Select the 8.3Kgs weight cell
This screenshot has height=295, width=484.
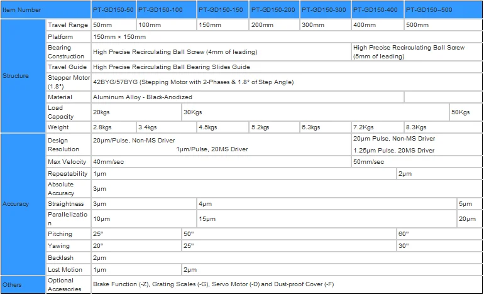click(x=416, y=127)
